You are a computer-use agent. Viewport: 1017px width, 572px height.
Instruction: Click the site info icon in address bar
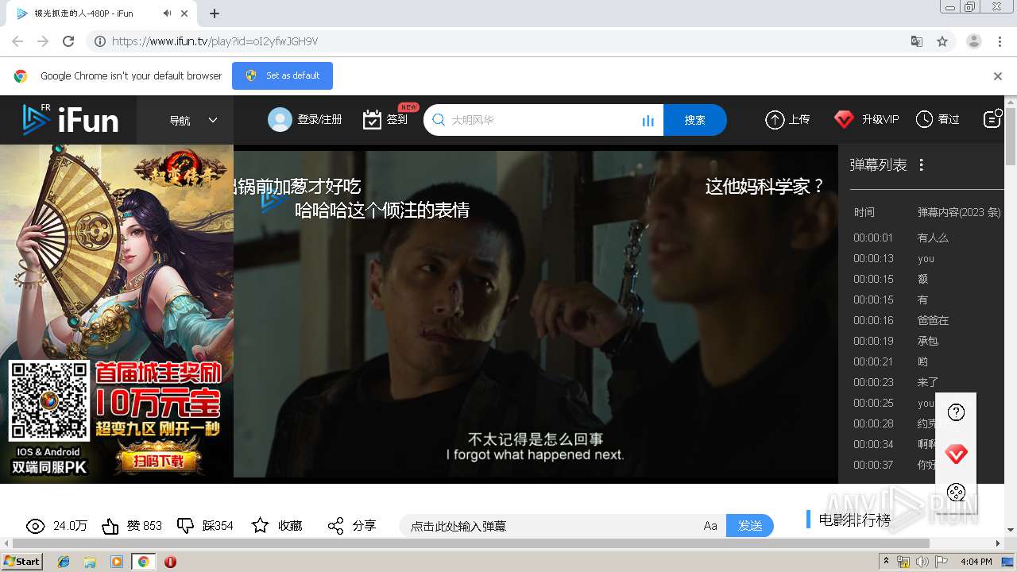coord(99,41)
